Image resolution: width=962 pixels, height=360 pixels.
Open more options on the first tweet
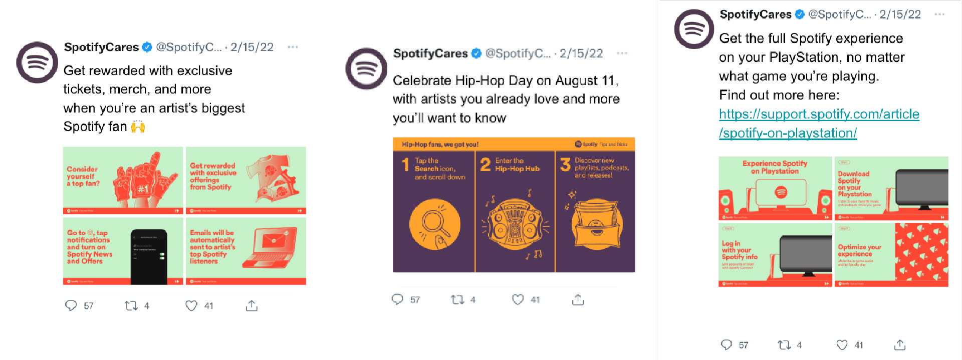tap(293, 47)
